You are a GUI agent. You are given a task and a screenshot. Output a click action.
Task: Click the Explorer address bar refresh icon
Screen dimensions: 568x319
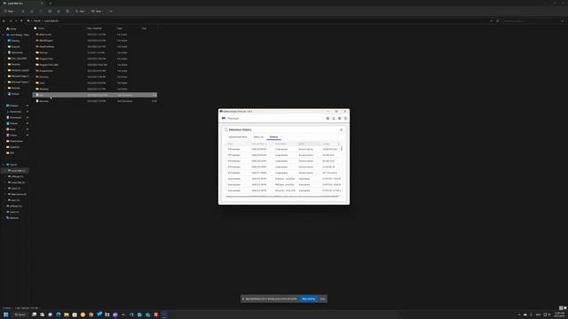(498, 21)
